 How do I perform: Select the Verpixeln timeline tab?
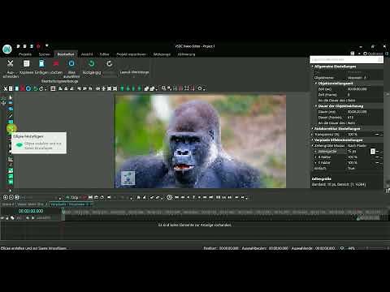pyautogui.click(x=71, y=204)
